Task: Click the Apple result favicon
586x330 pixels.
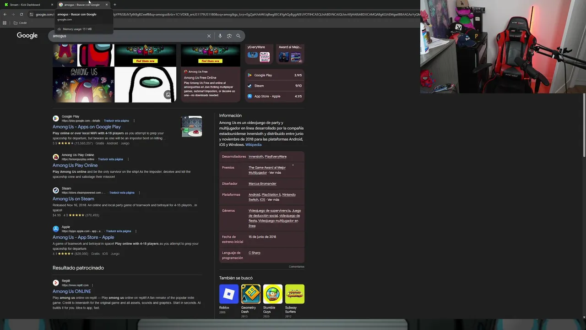Action: [56, 229]
